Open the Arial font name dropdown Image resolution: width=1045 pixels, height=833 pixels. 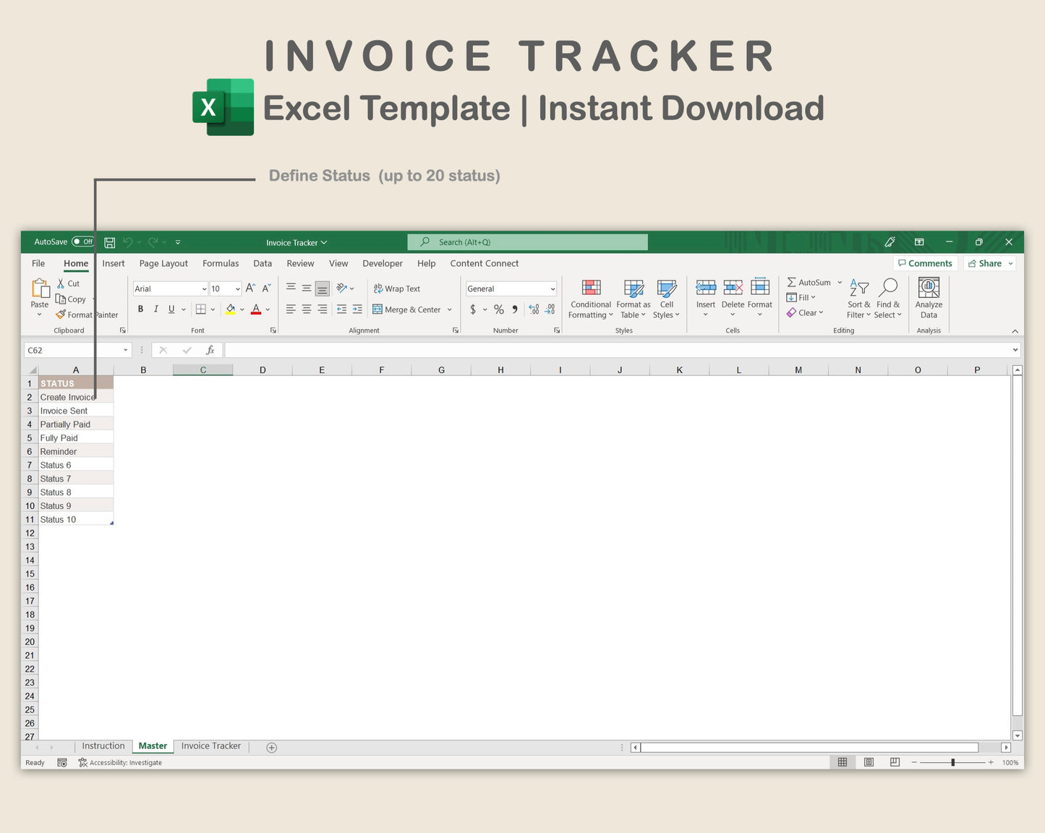[204, 289]
